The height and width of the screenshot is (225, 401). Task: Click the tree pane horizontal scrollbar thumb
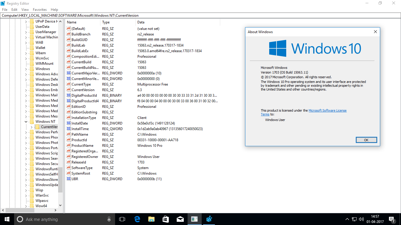[20, 210]
